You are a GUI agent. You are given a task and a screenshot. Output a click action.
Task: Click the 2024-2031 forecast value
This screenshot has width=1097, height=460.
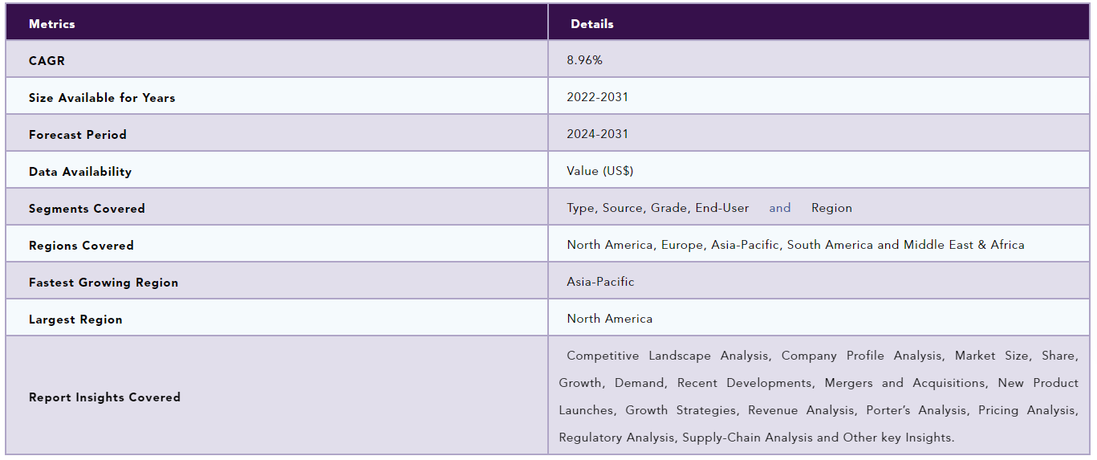coord(598,134)
